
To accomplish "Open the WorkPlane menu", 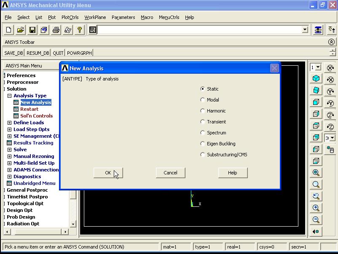I will click(95, 17).
